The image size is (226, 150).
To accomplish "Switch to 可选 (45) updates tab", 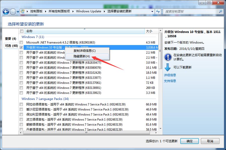I will tap(11, 46).
